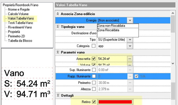
Task: Enable the Rapp. Illuminante checkbox
Action: 94,76
